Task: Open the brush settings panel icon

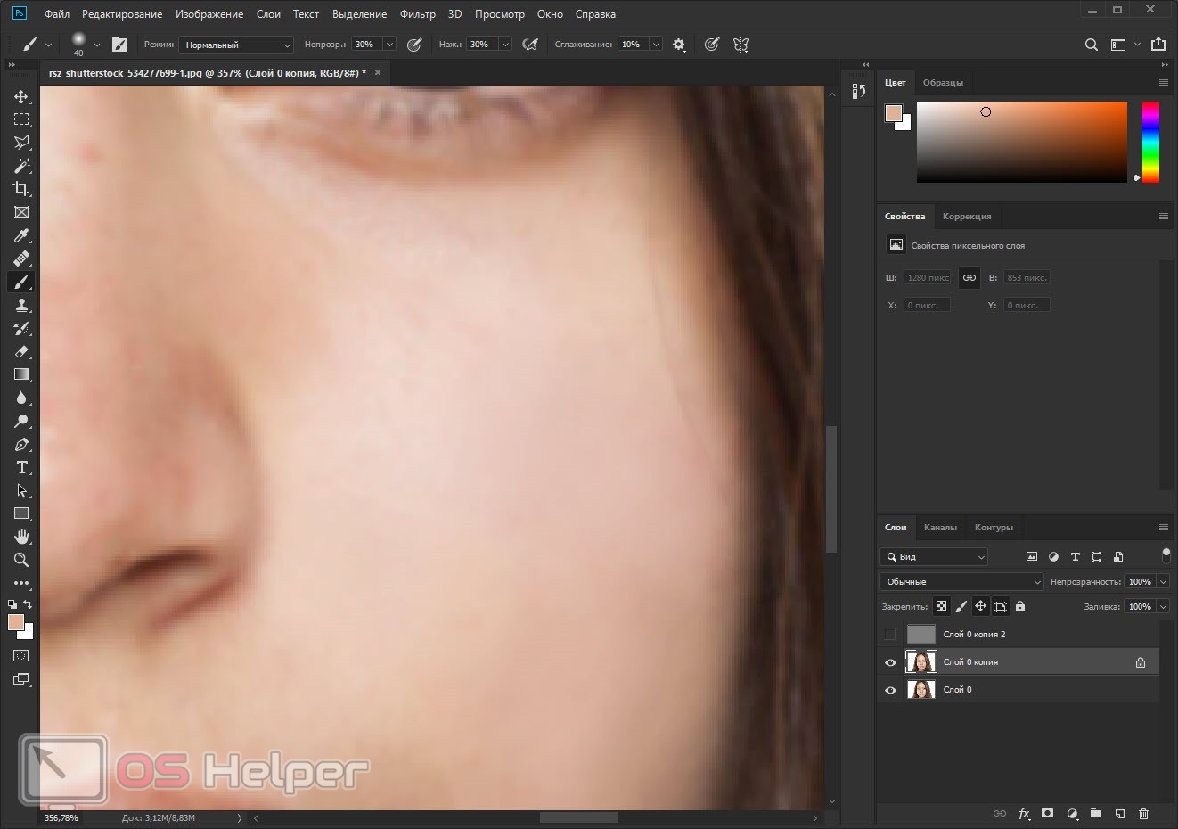Action: (119, 45)
